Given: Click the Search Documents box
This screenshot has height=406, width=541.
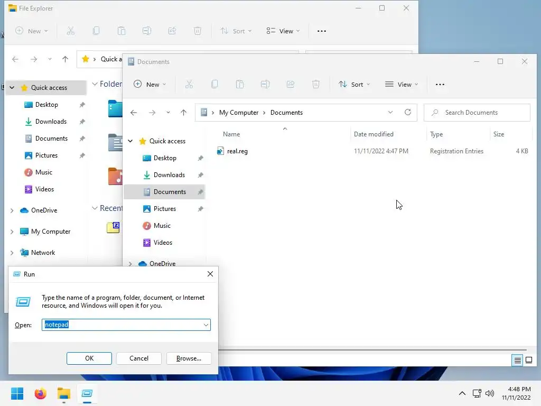Looking at the screenshot, I should pyautogui.click(x=477, y=113).
